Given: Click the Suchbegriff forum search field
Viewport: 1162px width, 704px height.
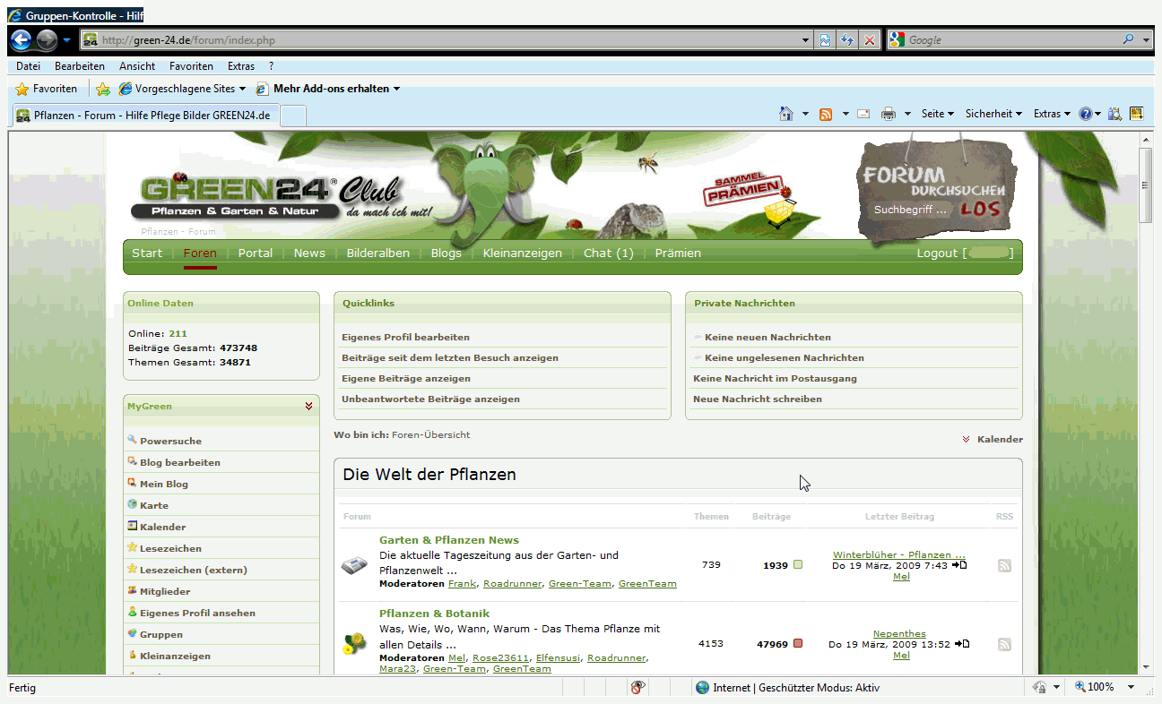Looking at the screenshot, I should coord(911,210).
